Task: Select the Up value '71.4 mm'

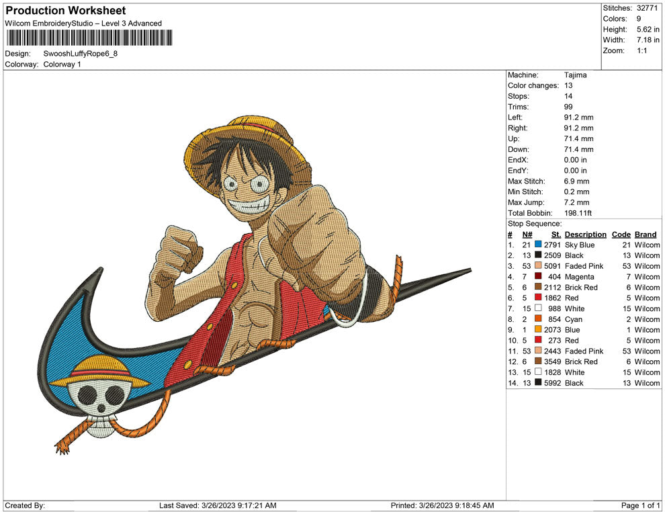Action: click(x=579, y=138)
